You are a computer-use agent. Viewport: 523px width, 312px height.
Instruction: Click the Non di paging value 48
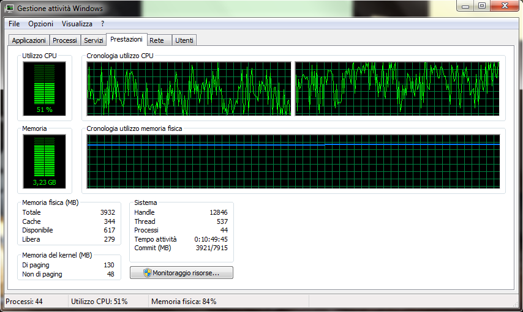pyautogui.click(x=111, y=274)
